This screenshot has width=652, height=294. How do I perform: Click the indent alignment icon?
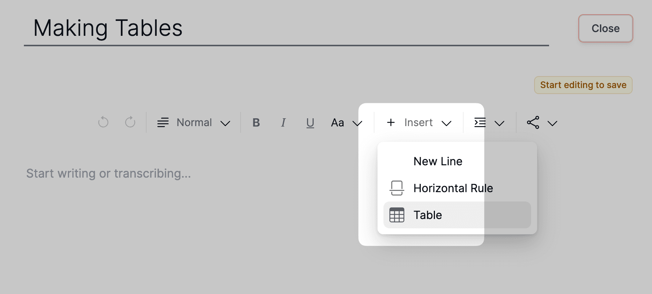(x=480, y=123)
